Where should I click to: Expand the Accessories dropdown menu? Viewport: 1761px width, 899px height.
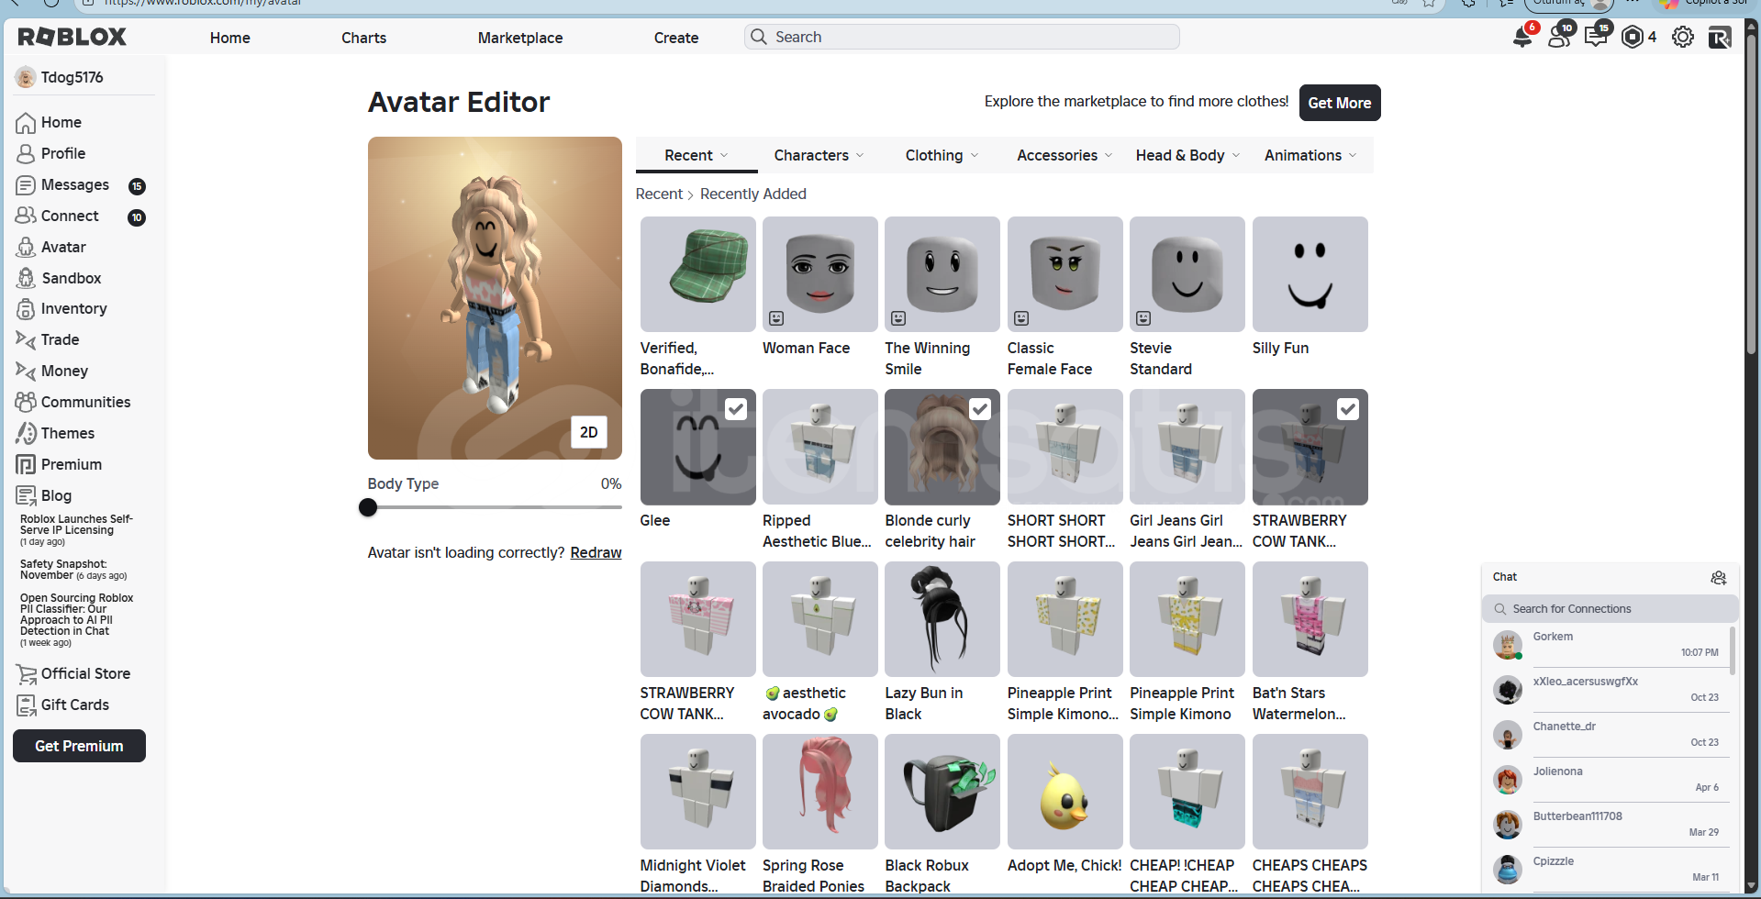point(1064,156)
